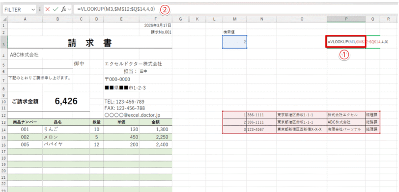
Task: Click the 御中 cell
Action: point(81,64)
